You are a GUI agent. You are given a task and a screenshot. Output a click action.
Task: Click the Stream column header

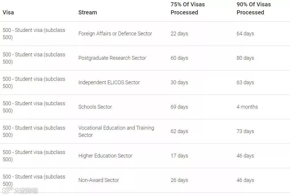pyautogui.click(x=88, y=12)
